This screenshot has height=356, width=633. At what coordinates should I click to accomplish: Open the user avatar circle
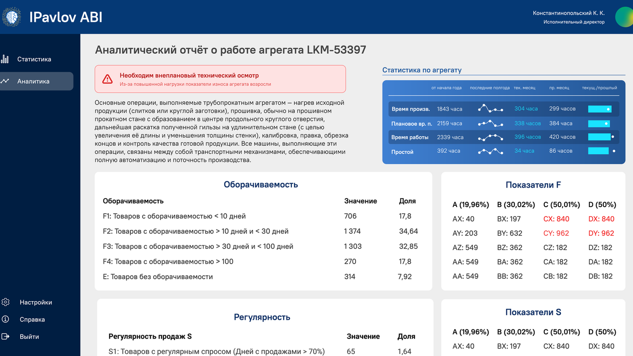624,17
